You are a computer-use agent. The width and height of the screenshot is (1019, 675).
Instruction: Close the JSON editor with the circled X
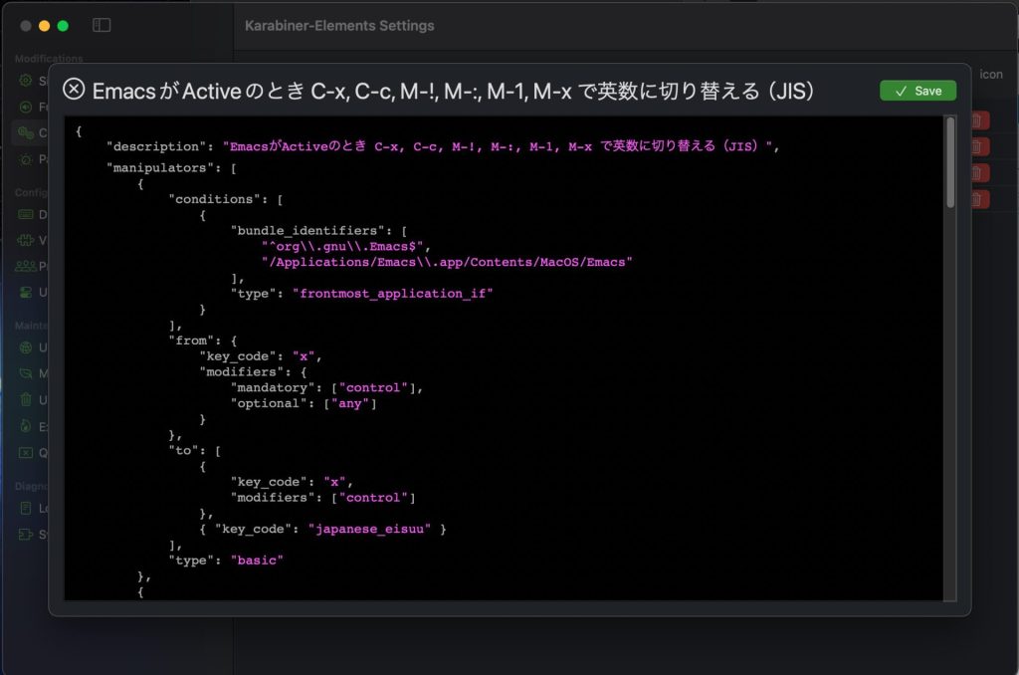coord(74,89)
